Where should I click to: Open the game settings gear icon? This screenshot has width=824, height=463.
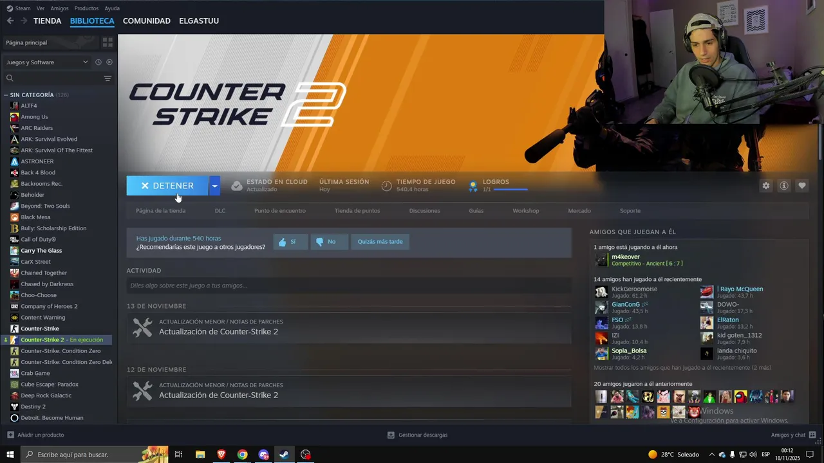pyautogui.click(x=766, y=186)
